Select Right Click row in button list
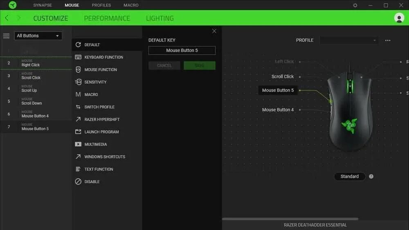The image size is (409, 230). 36,63
